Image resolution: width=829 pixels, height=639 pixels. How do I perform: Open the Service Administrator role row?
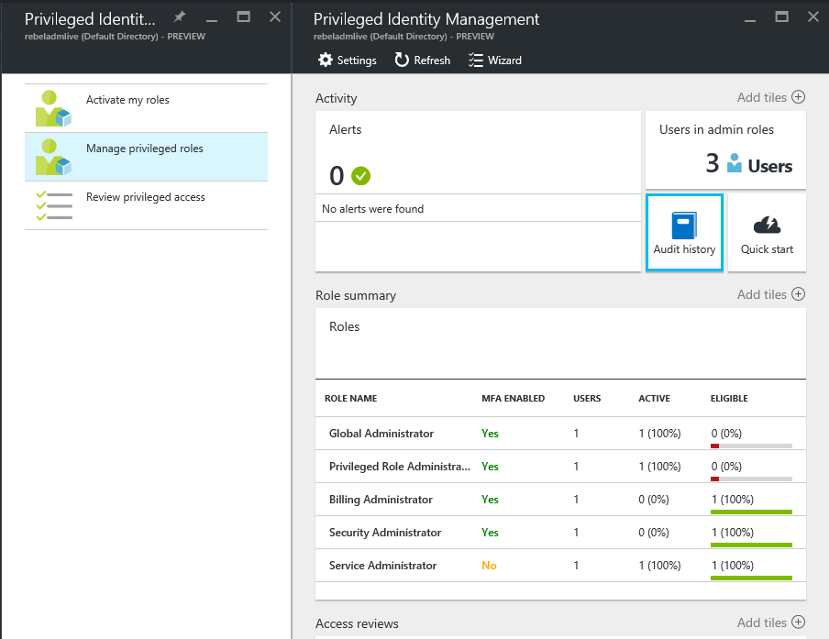560,566
